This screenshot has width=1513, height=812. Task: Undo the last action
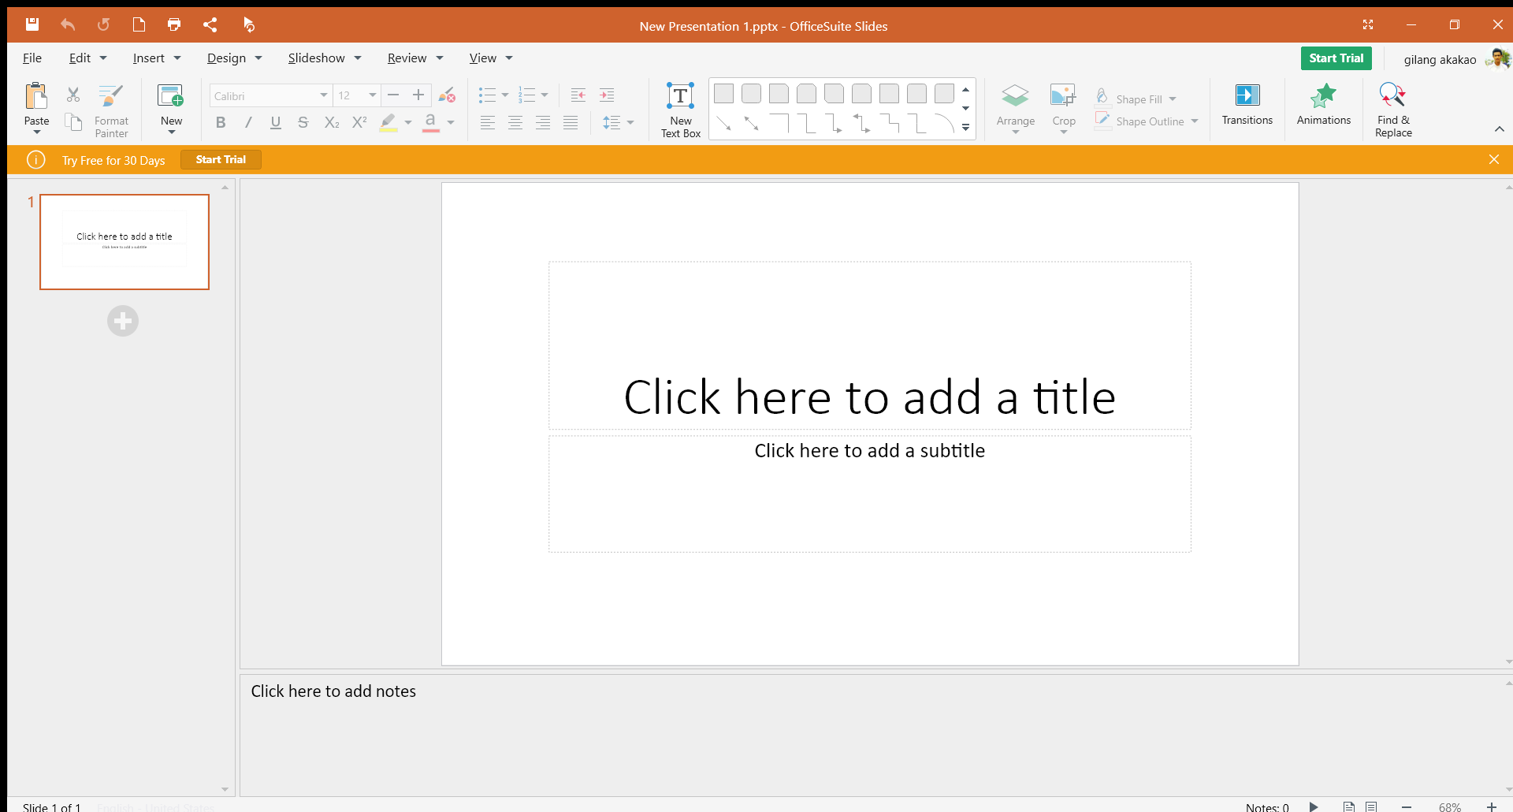pos(68,24)
